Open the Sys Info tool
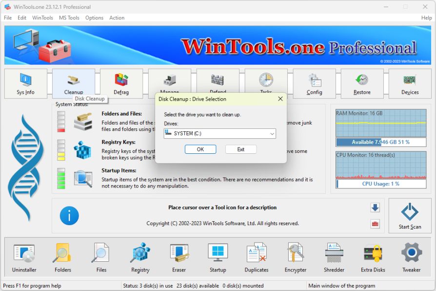This screenshot has width=436, height=291. (25, 83)
